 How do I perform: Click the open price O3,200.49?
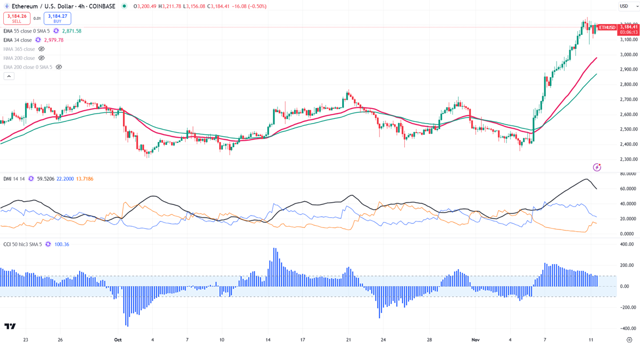(x=145, y=6)
